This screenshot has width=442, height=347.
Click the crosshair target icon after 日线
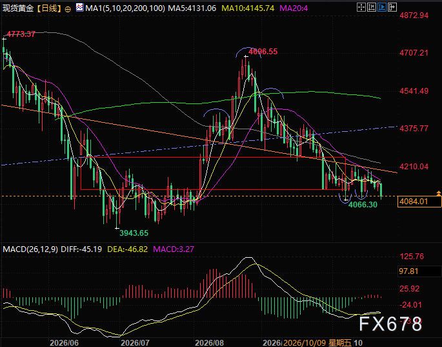(x=68, y=9)
